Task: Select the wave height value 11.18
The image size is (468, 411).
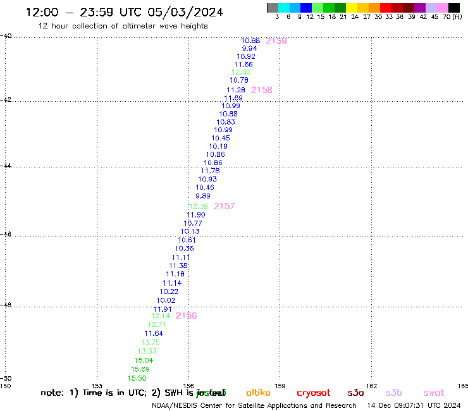Action: coord(175,274)
